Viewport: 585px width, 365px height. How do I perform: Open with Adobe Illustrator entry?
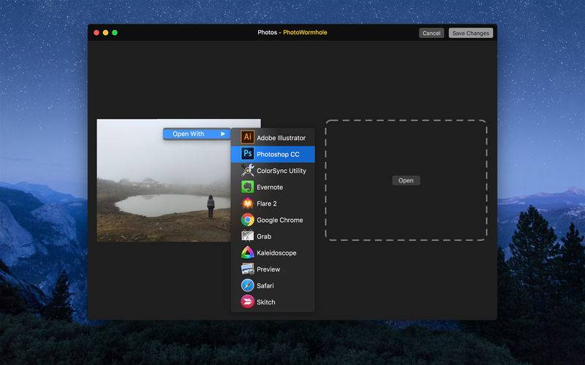pyautogui.click(x=273, y=137)
